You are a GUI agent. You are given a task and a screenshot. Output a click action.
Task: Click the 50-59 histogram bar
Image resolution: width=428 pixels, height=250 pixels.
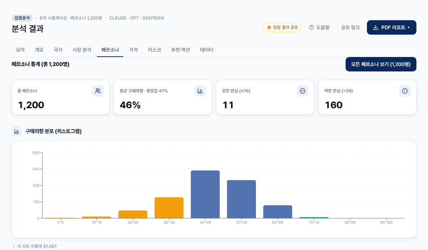click(x=241, y=199)
